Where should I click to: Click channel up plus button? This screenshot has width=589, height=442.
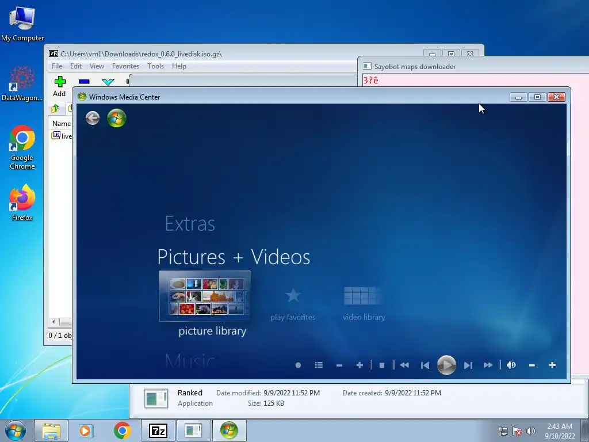[x=359, y=365]
